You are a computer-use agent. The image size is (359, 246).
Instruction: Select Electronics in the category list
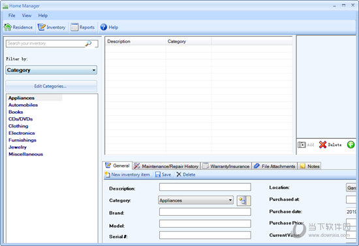coord(22,133)
